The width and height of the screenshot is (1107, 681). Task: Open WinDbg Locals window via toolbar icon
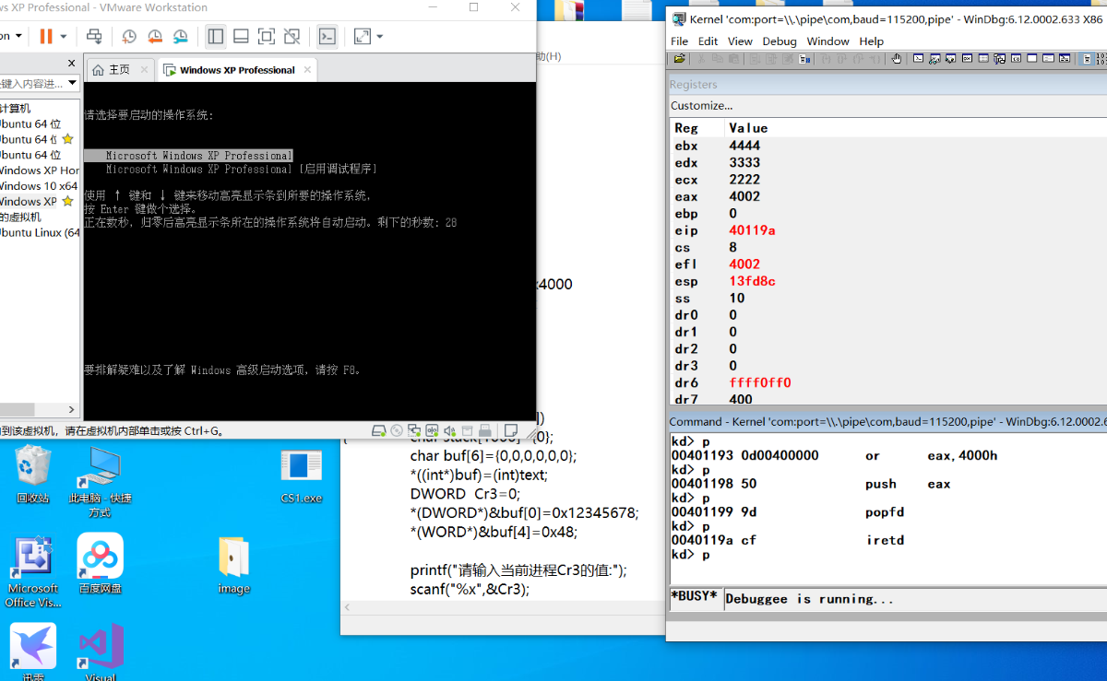tap(950, 59)
